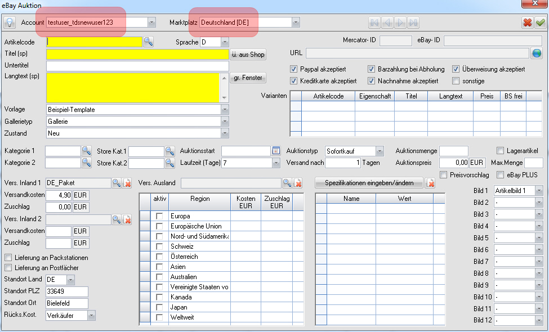The image size is (549, 332).
Task: Open the Bild 2 image dropdown
Action: pyautogui.click(x=539, y=203)
